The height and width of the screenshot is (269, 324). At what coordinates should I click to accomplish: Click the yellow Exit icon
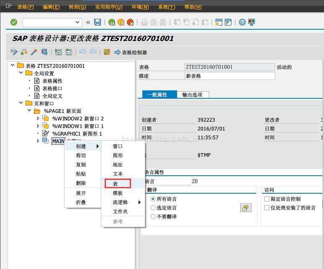(x=121, y=22)
